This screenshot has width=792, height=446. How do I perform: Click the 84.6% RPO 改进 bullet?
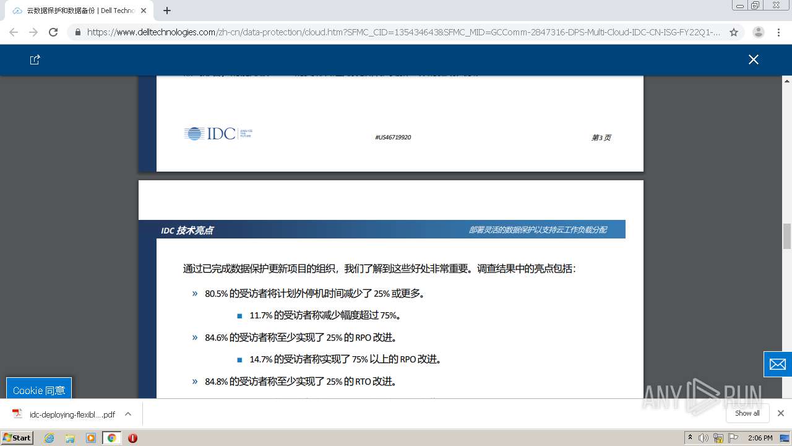[x=301, y=338]
